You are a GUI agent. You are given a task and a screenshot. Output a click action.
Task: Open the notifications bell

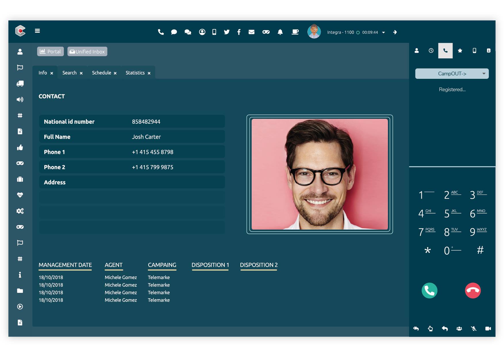(x=280, y=32)
